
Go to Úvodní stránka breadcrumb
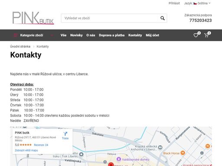click(20, 46)
